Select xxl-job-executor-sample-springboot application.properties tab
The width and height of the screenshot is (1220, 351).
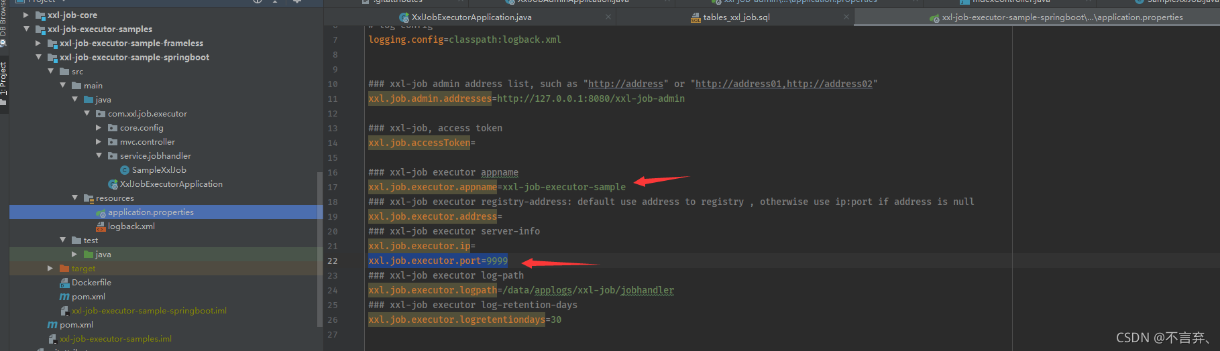point(1062,17)
